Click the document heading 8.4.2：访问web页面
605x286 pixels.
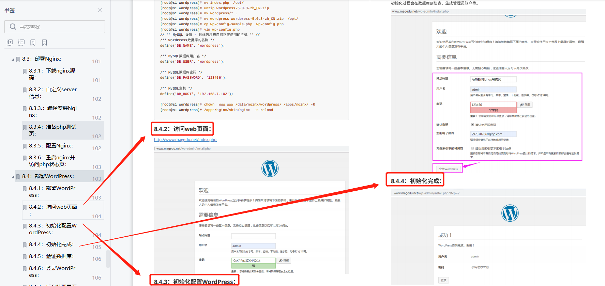tap(183, 129)
